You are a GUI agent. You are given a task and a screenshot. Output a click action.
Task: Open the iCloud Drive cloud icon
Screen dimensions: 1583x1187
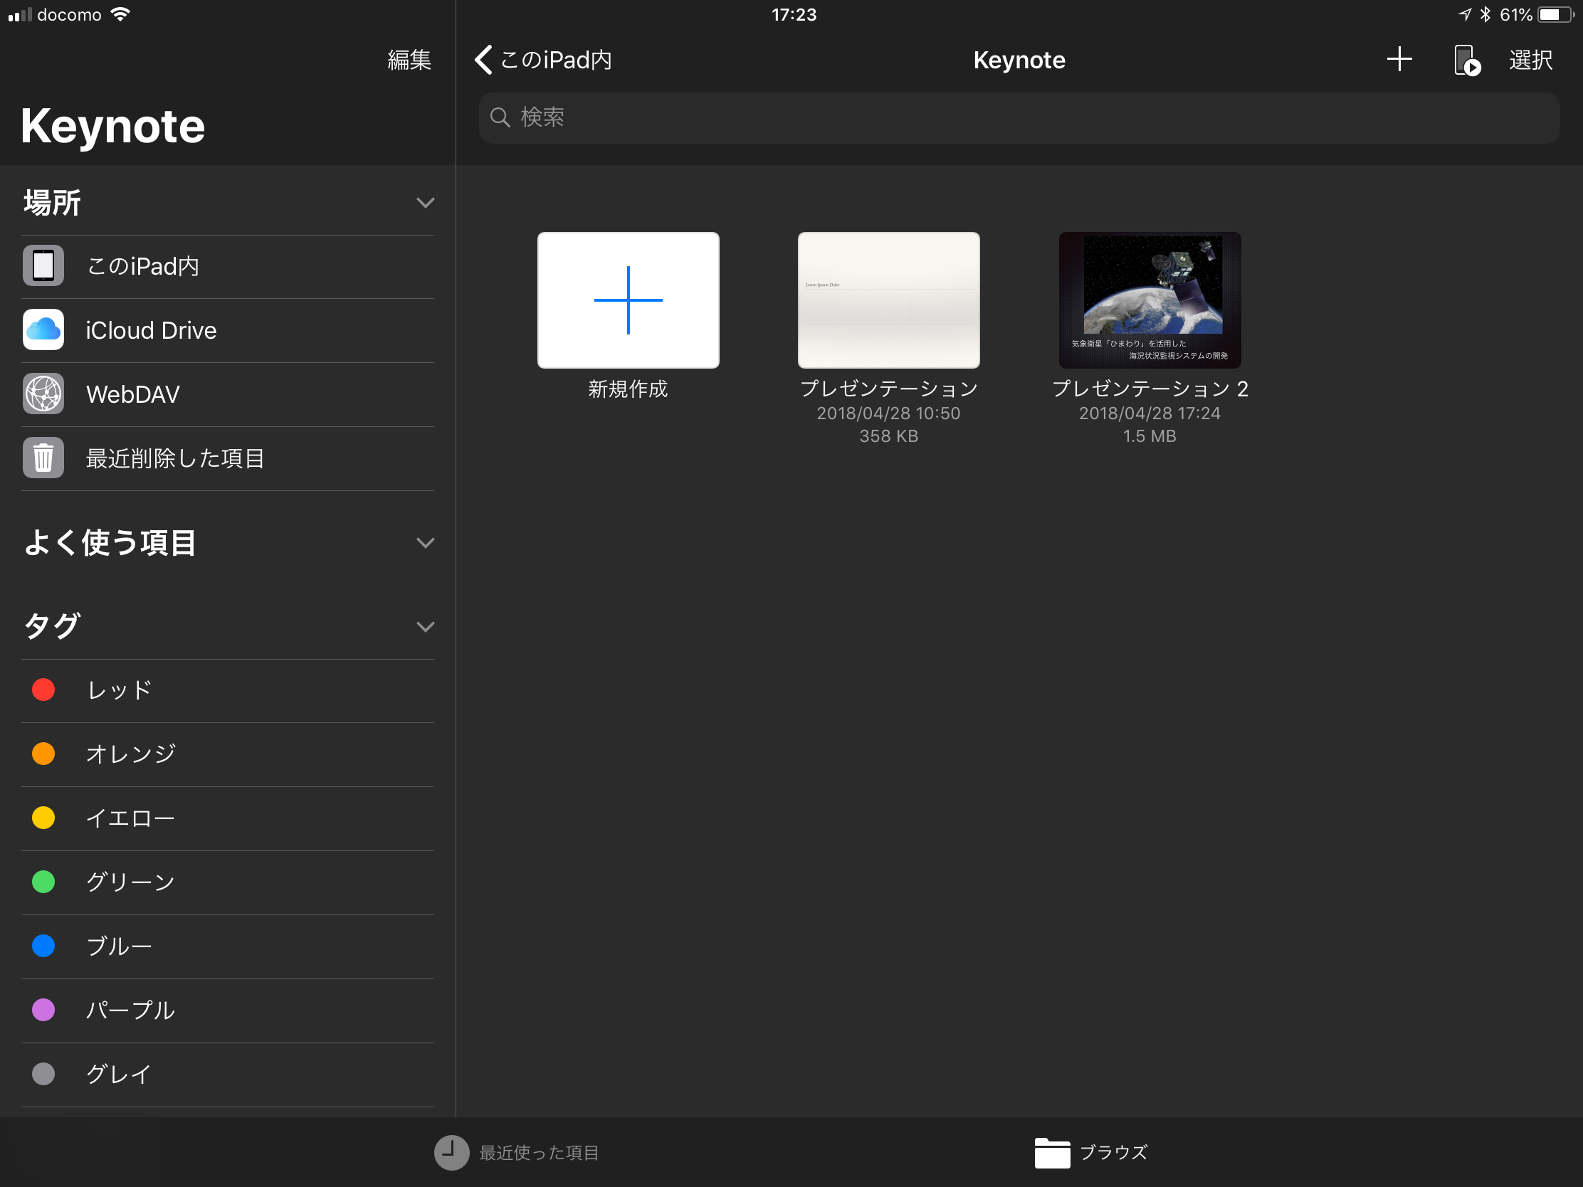(43, 330)
